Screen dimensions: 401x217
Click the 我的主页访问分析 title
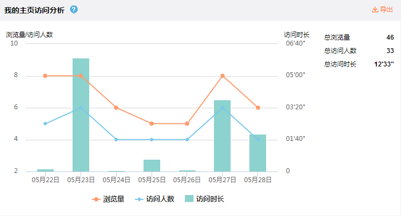[x=34, y=10]
